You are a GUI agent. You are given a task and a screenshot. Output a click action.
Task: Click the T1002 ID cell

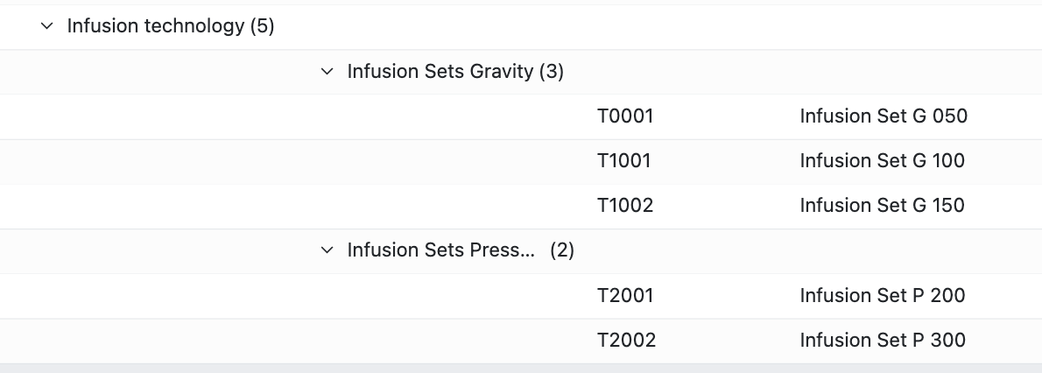click(625, 206)
